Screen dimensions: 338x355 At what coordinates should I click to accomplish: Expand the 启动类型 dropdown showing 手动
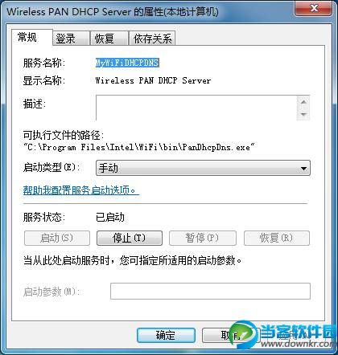click(x=203, y=168)
